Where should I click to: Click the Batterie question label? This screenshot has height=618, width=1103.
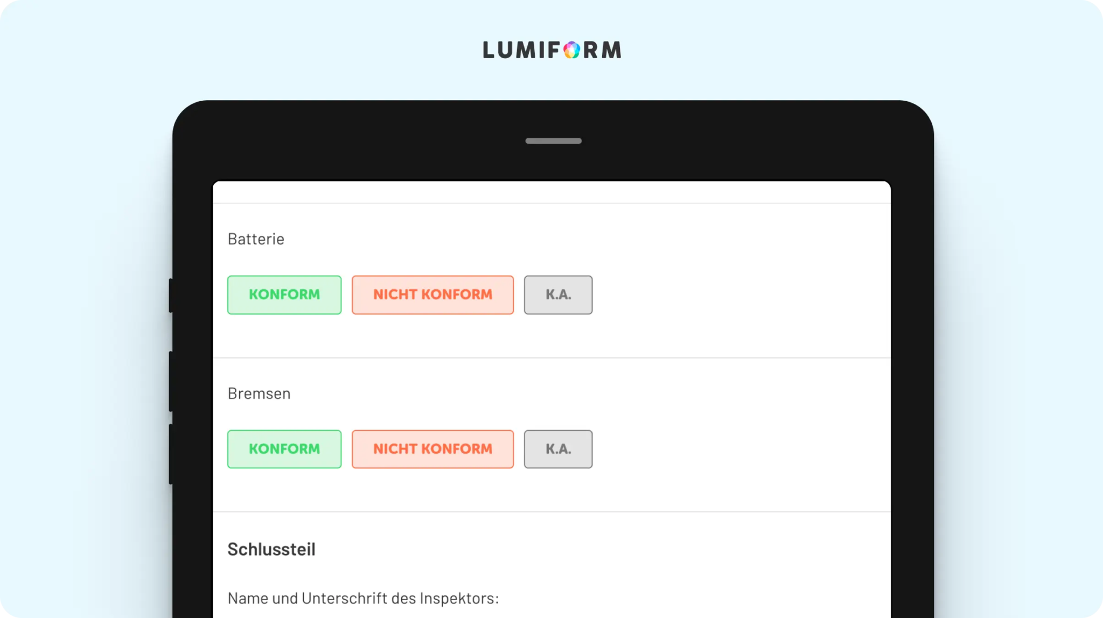pos(256,239)
